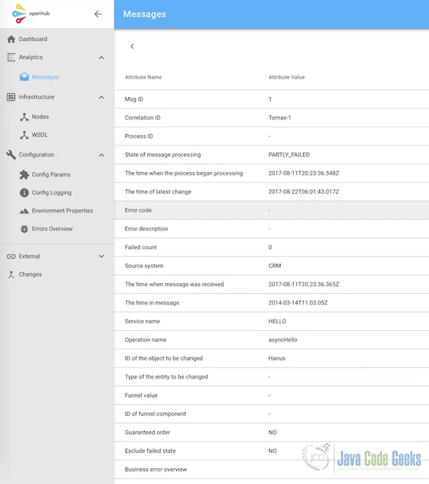Click the Infrastructure section label
Image resolution: width=429 pixels, height=484 pixels.
[36, 97]
